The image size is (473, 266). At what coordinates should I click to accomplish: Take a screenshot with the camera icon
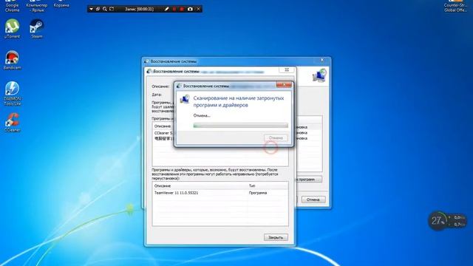190,9
